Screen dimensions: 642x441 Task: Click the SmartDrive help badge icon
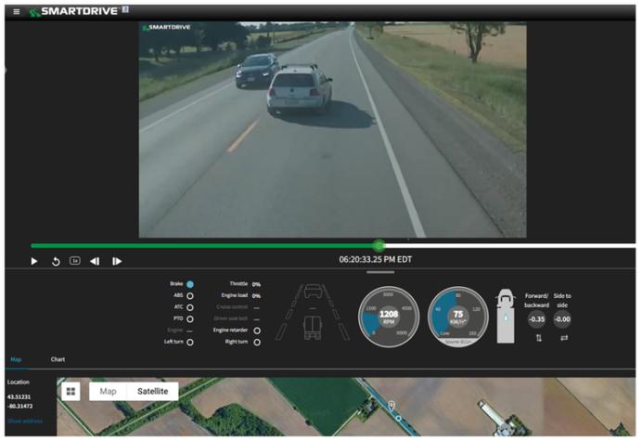point(125,9)
